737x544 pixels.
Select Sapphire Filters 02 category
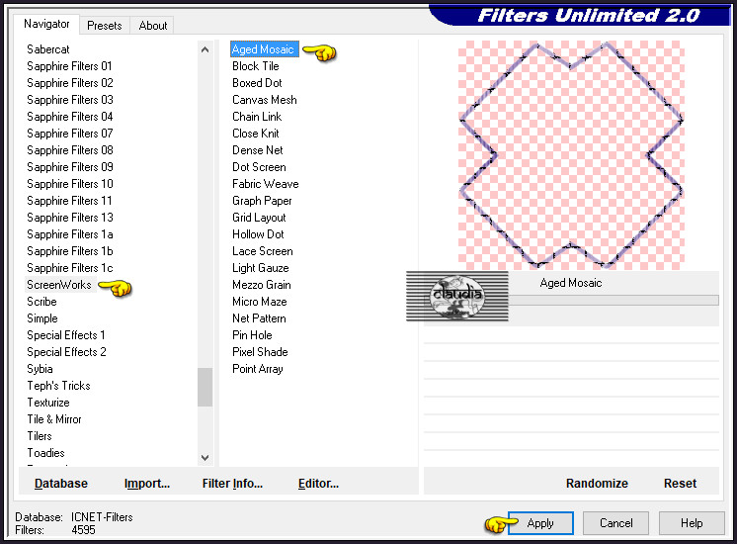point(69,83)
